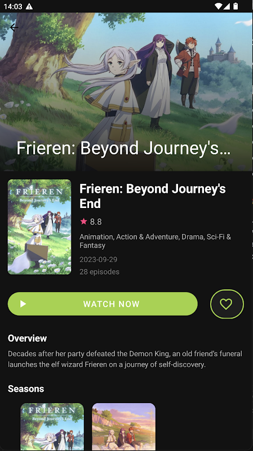The height and width of the screenshot is (451, 253).
Task: Tap the 2023-09-29 release date
Action: 98,259
